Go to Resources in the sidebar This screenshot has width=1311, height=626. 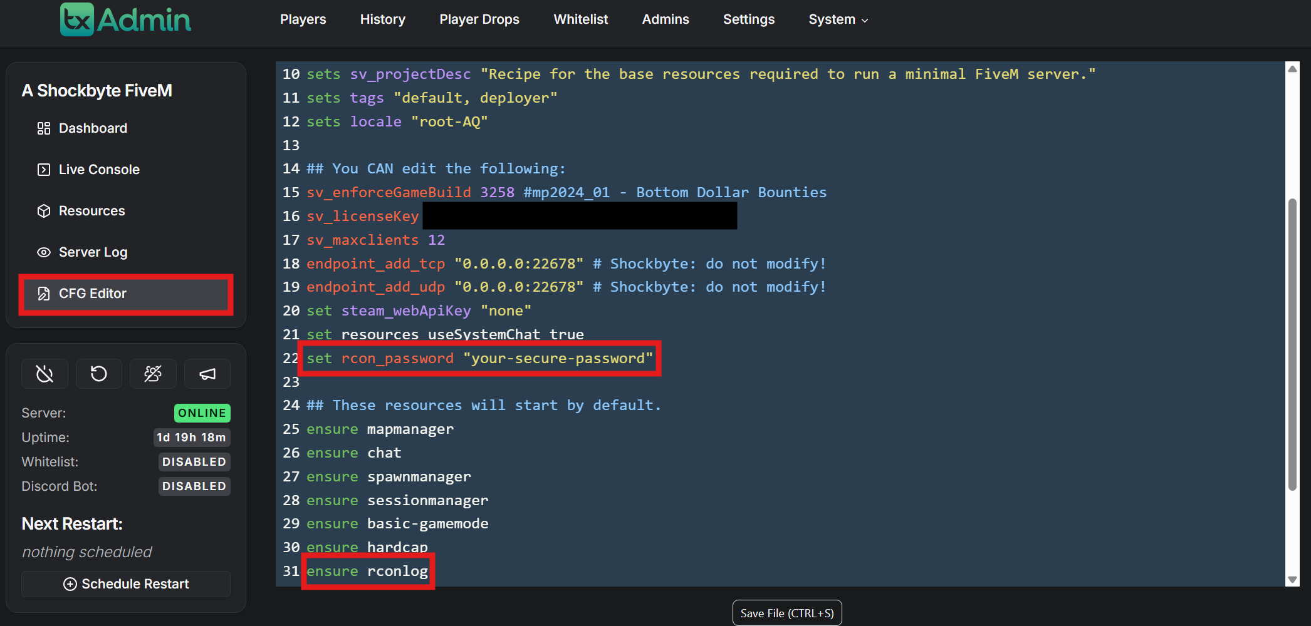91,211
